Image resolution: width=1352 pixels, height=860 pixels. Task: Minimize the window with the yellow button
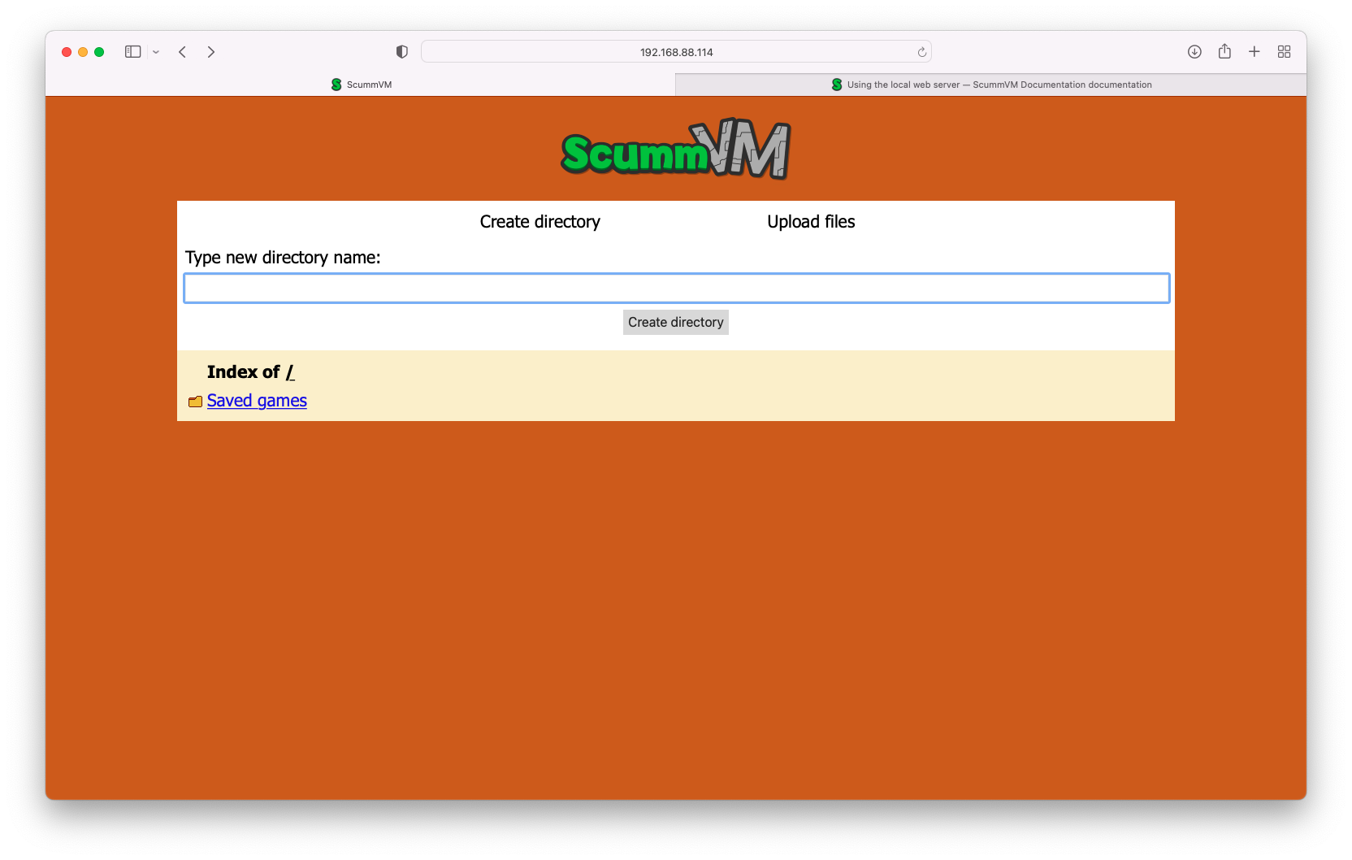click(83, 52)
